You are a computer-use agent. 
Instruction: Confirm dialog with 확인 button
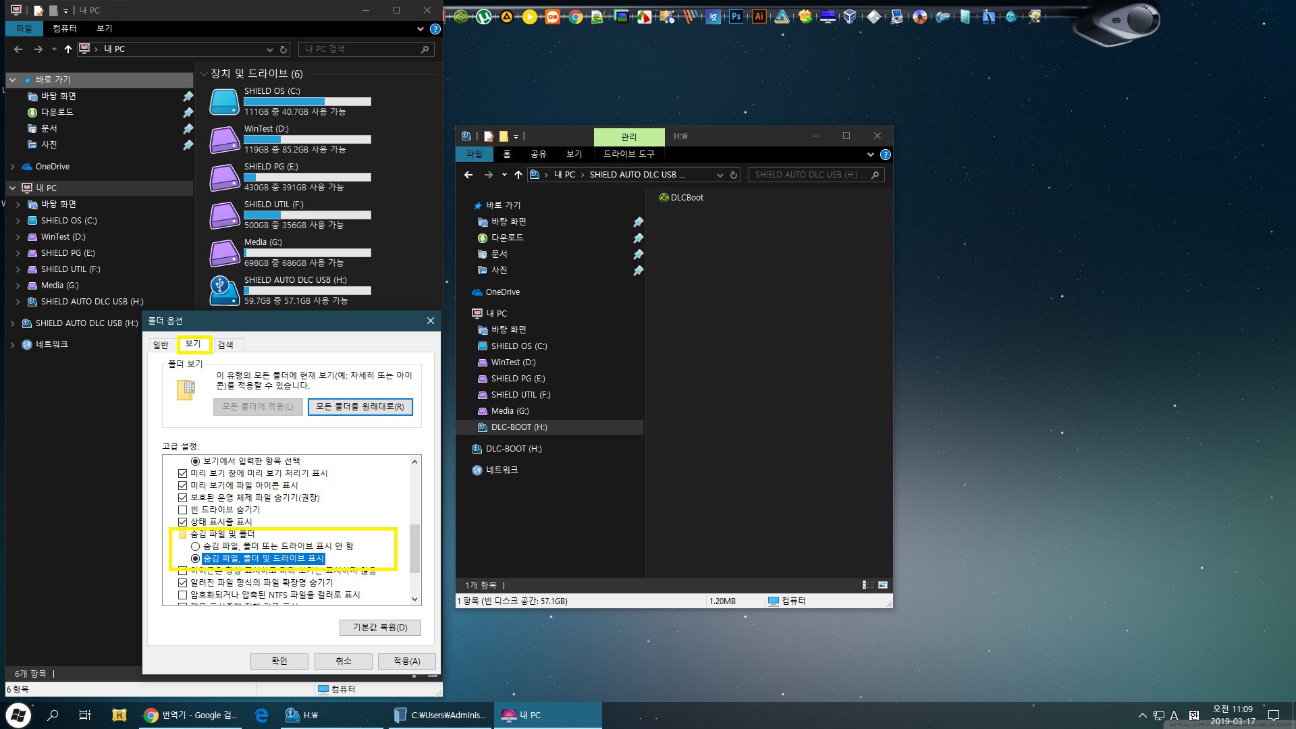(x=279, y=661)
